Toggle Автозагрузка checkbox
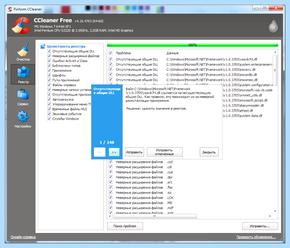This screenshot has height=248, width=290. [x=49, y=99]
